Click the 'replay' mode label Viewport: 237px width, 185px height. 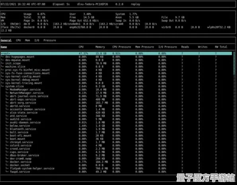(136, 4)
